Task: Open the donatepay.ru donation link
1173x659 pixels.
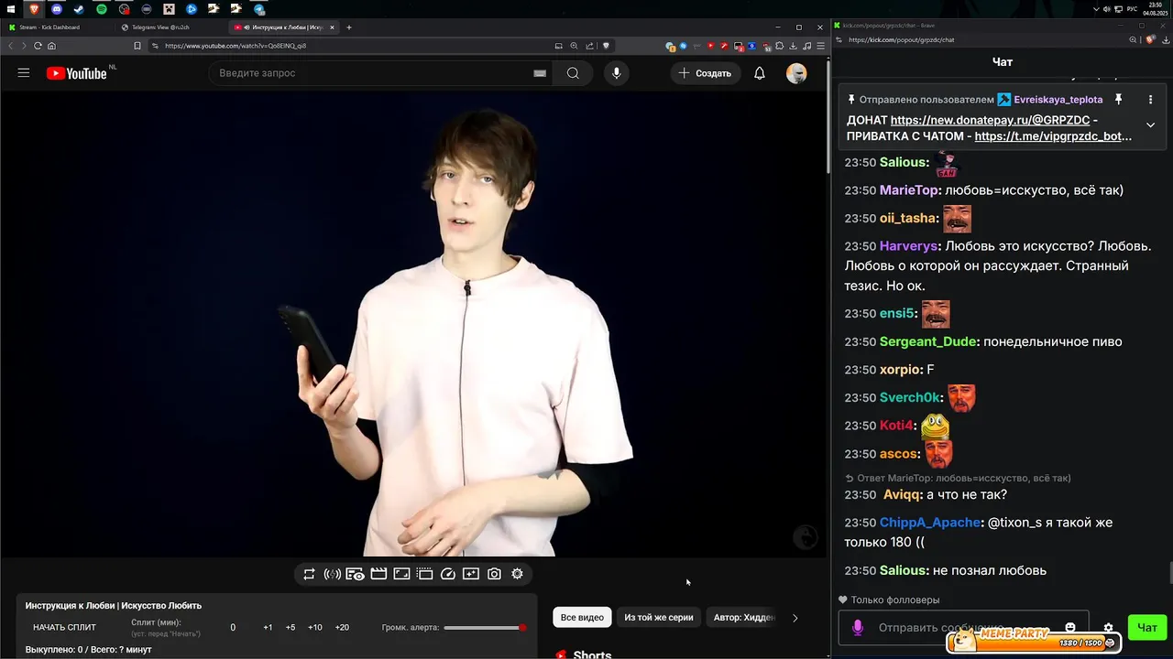Action: tap(990, 120)
